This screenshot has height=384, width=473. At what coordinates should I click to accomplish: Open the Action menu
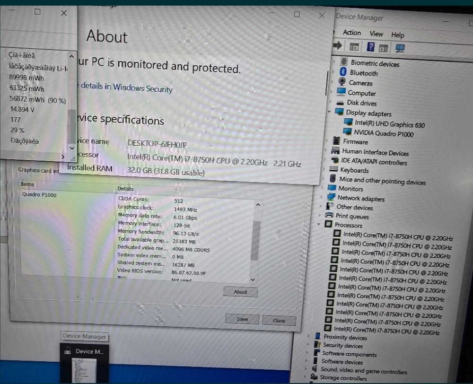click(351, 33)
